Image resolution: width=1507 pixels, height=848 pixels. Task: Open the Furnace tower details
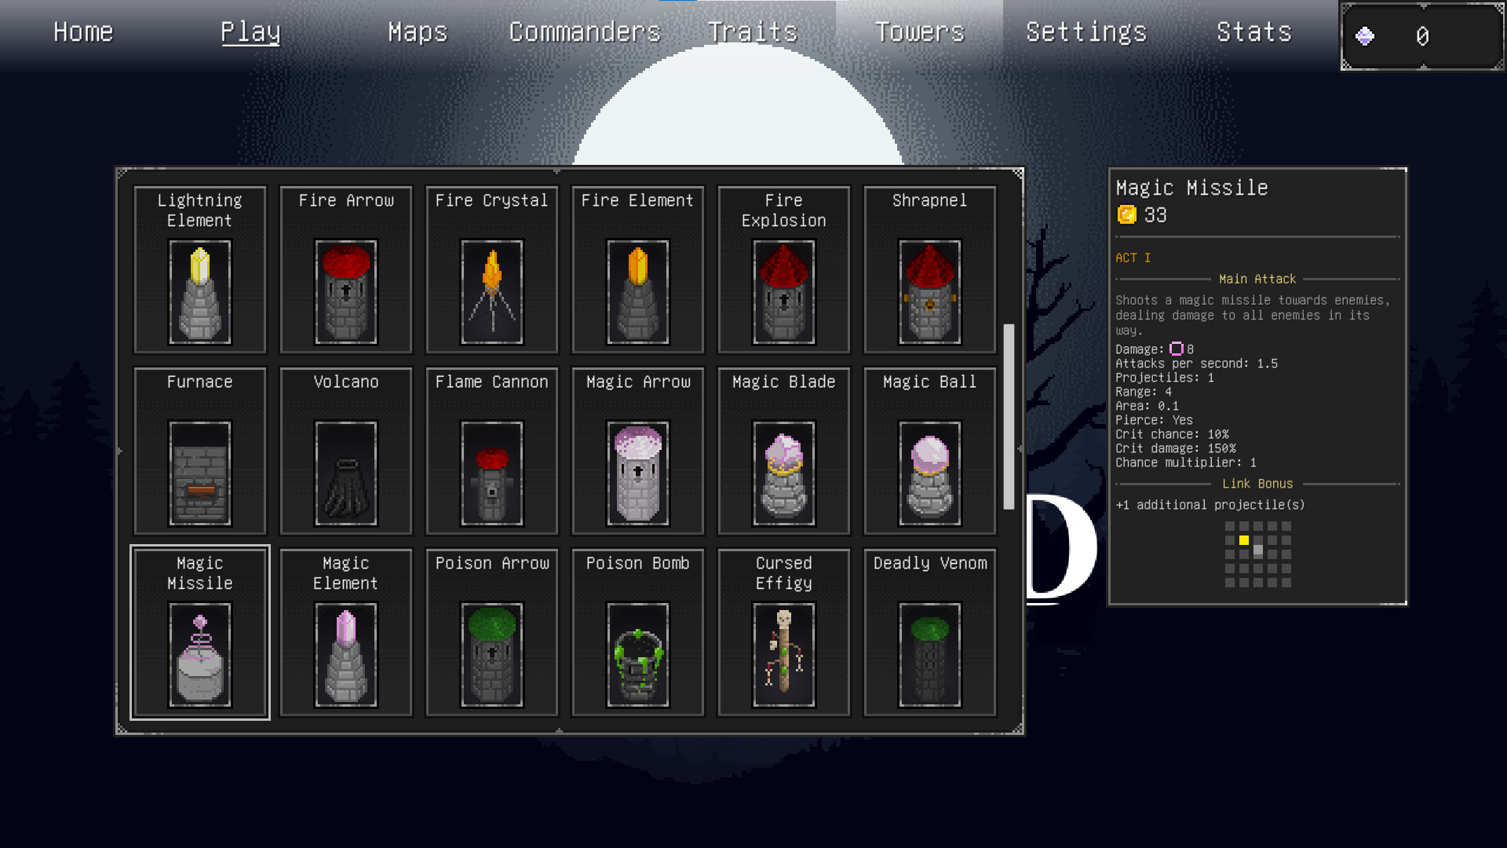[x=199, y=451]
